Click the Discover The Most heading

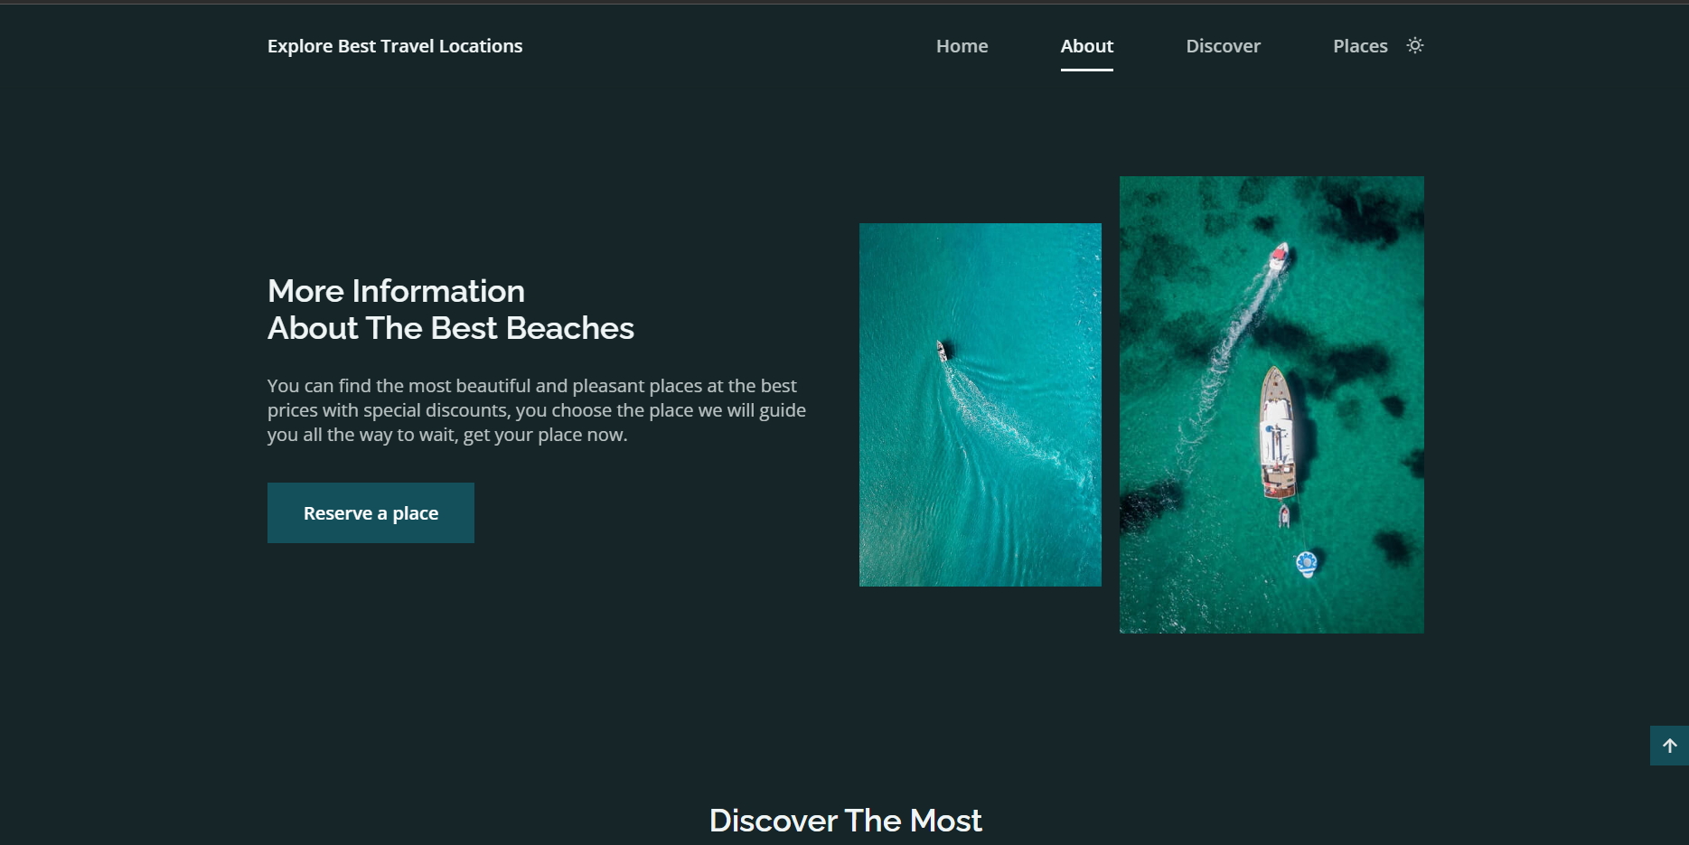coord(846,821)
